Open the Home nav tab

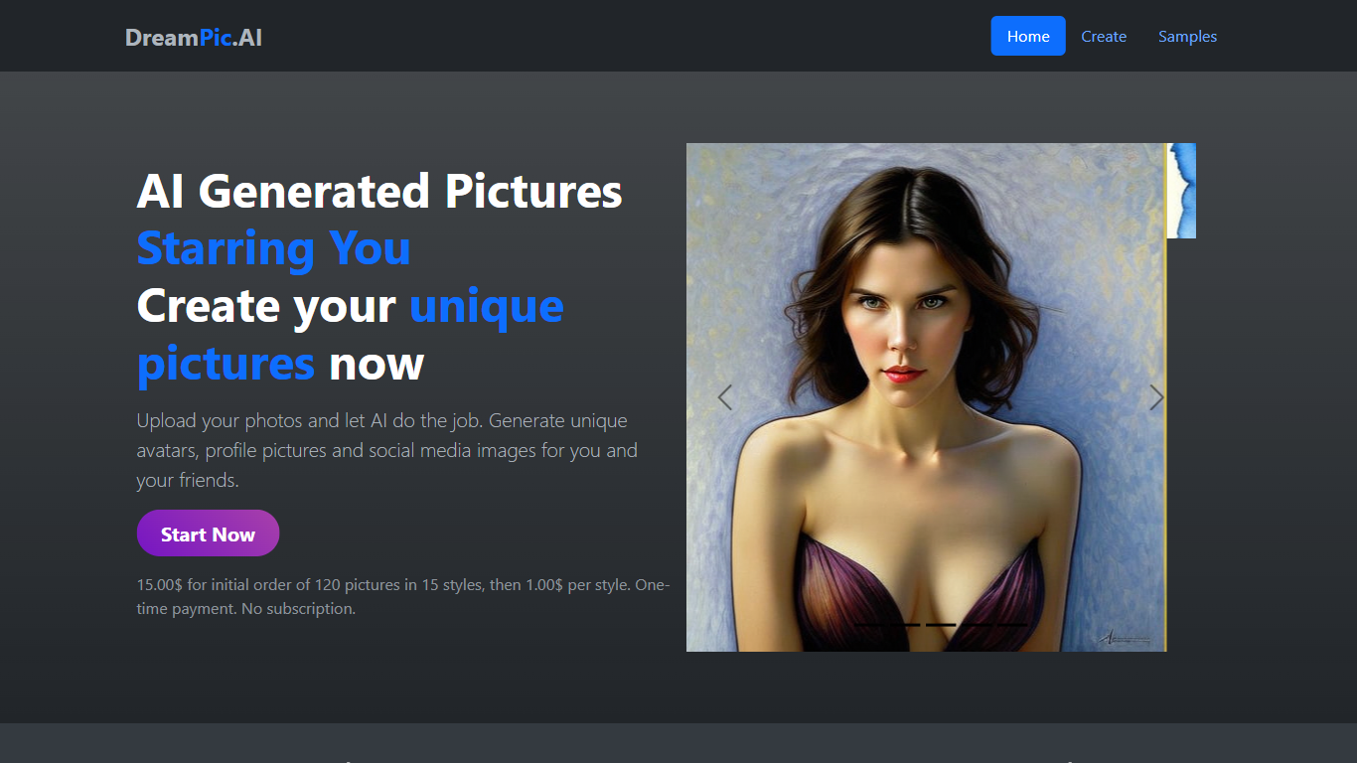tap(1028, 37)
